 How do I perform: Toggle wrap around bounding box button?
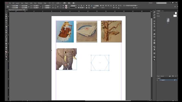click(x=89, y=6)
